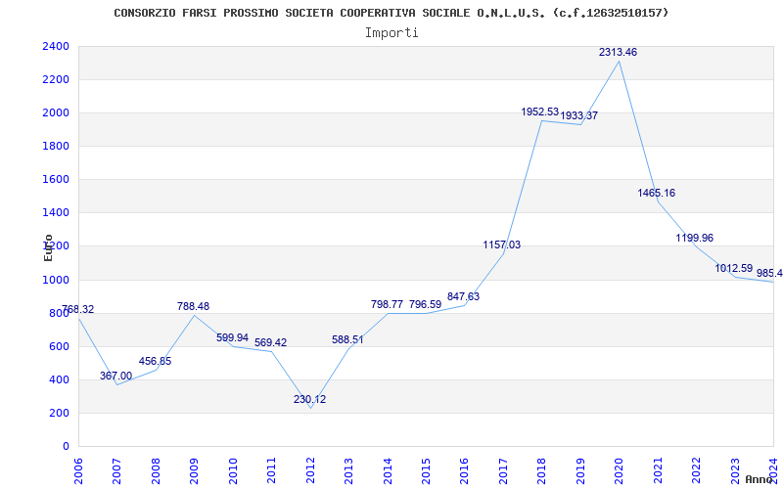Click the 2007 year axis label
Viewport: 783px width, 489px height.
pos(117,470)
